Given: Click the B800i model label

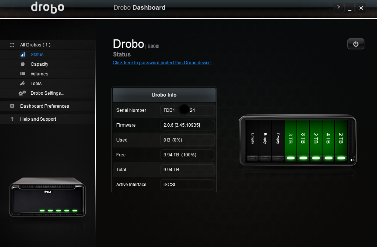Looking at the screenshot, I should tap(153, 46).
